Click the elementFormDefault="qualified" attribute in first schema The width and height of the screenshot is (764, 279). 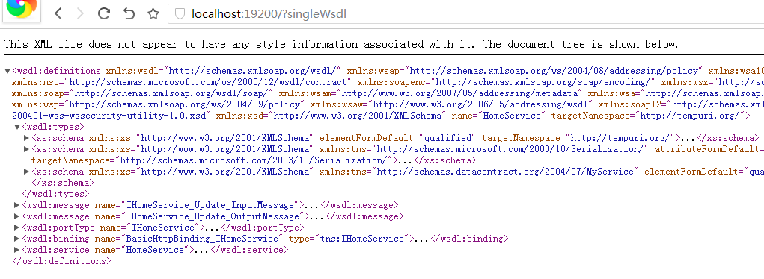click(398, 138)
